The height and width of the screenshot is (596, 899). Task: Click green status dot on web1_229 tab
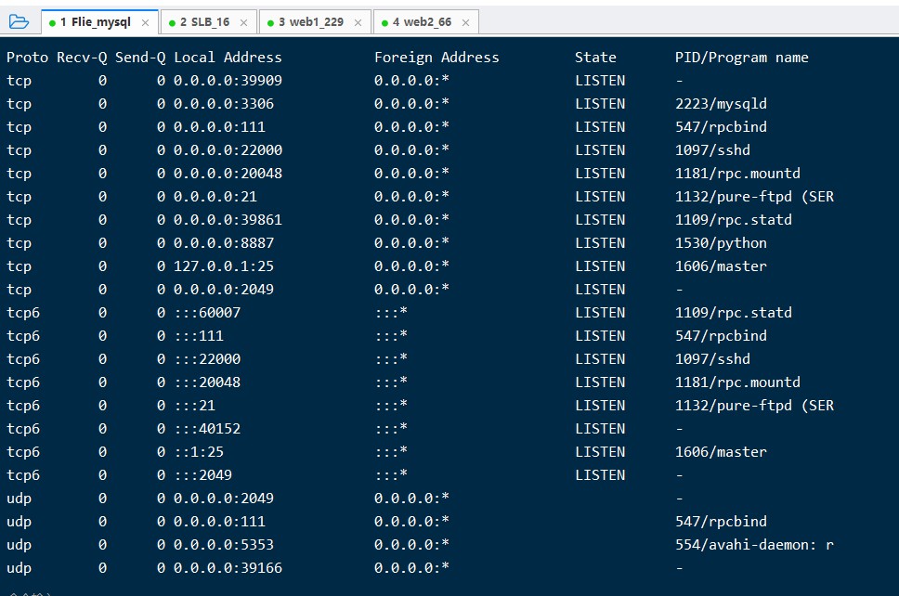[x=270, y=22]
